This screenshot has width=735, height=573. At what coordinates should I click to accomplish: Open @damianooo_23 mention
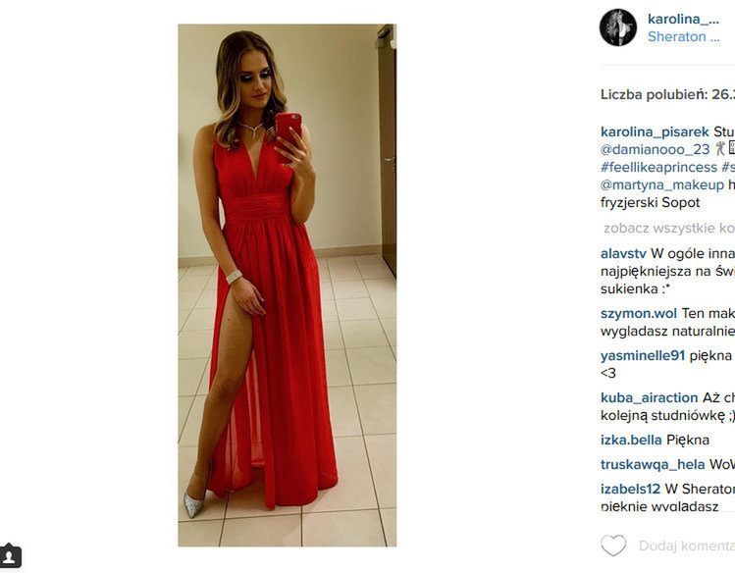pos(655,149)
